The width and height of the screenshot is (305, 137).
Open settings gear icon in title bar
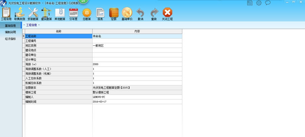[x=259, y=3]
